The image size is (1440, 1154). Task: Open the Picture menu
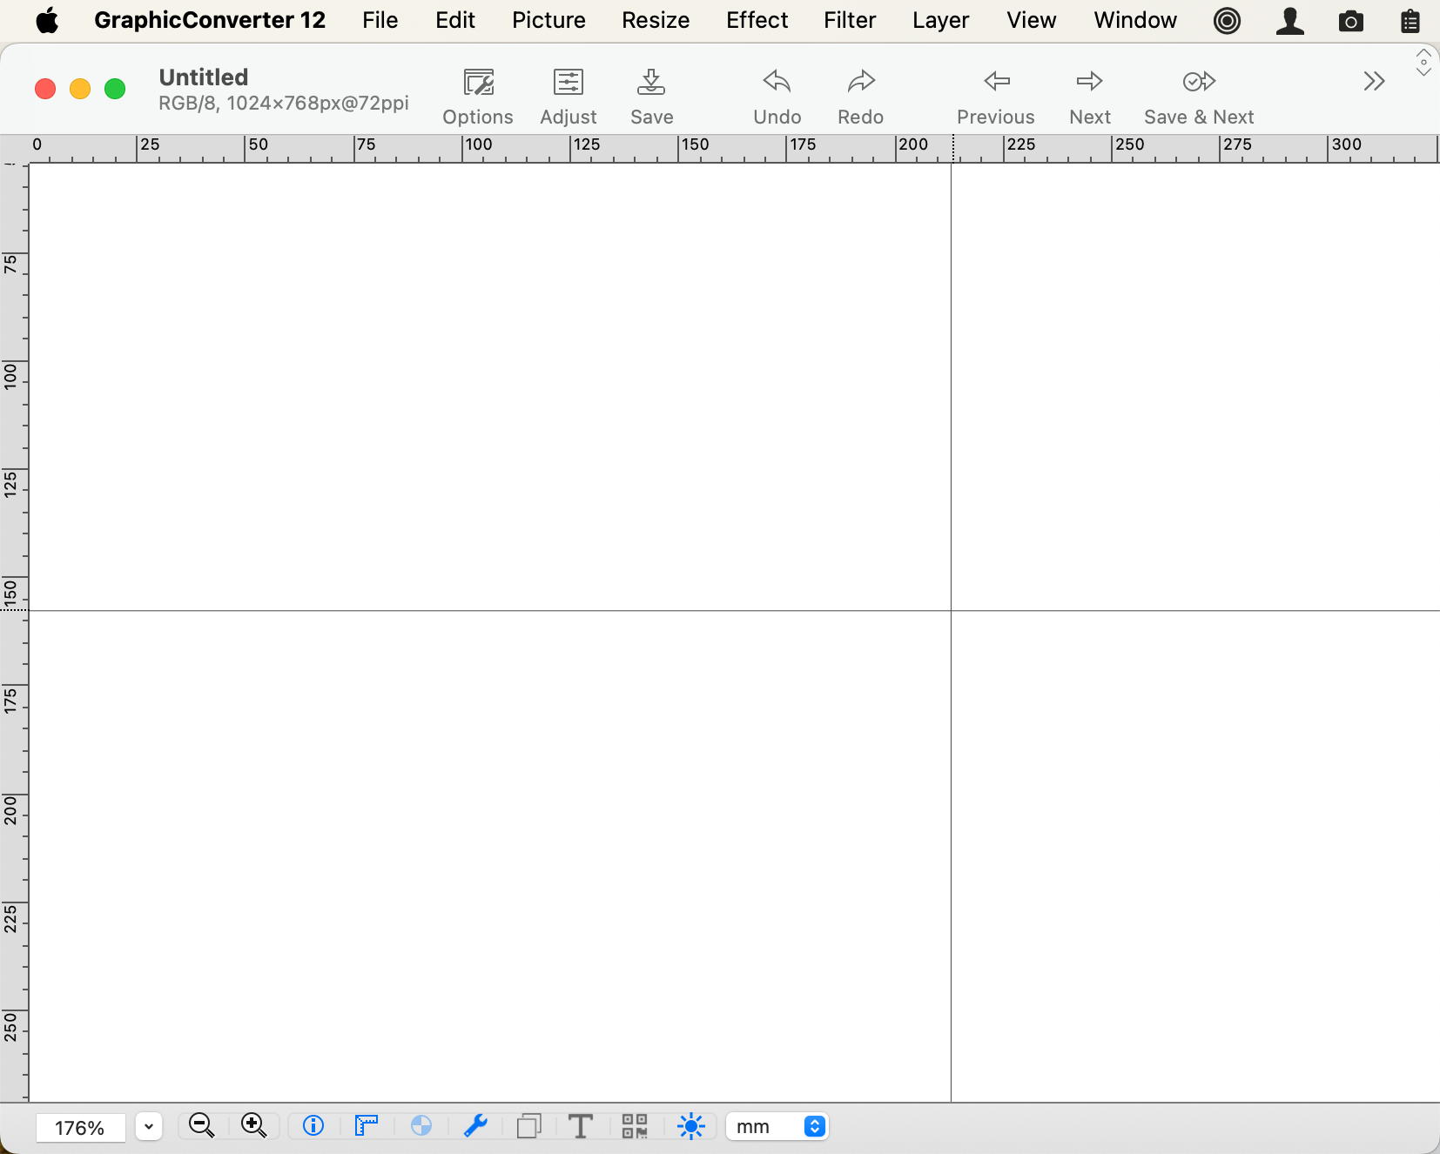(x=548, y=20)
